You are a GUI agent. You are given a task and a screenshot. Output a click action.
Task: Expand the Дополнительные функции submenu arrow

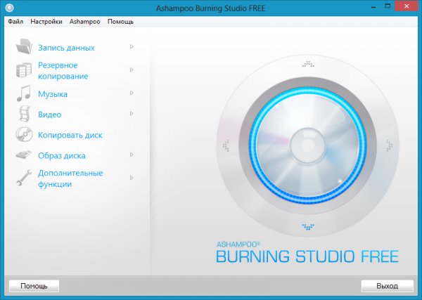click(132, 178)
